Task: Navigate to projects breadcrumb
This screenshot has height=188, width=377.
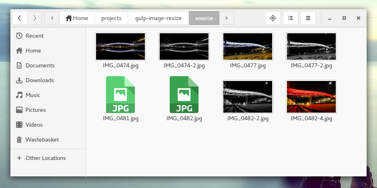Action: pos(111,18)
